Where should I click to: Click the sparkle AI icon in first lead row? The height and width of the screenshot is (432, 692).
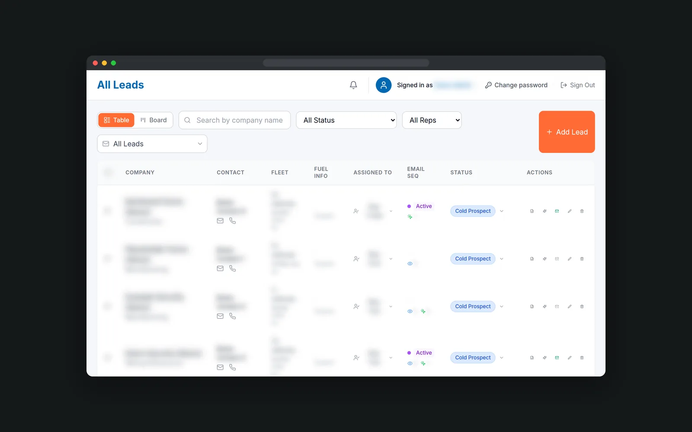point(545,211)
